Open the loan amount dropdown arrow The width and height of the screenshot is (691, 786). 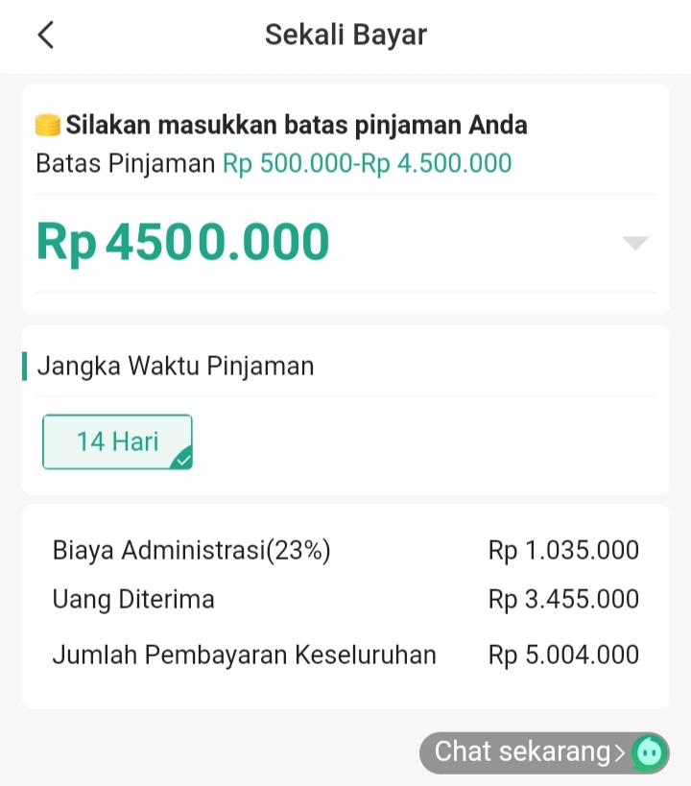point(635,243)
